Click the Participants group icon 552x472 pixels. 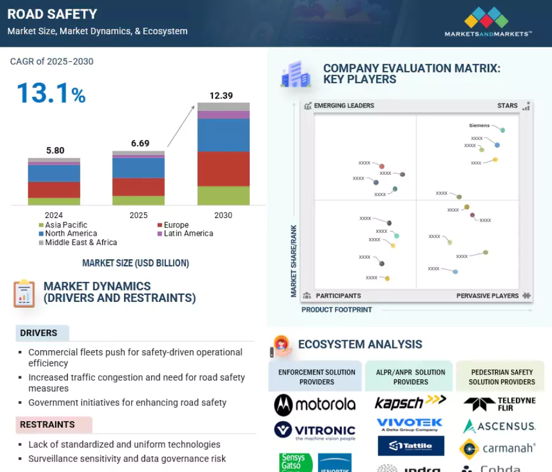307,295
